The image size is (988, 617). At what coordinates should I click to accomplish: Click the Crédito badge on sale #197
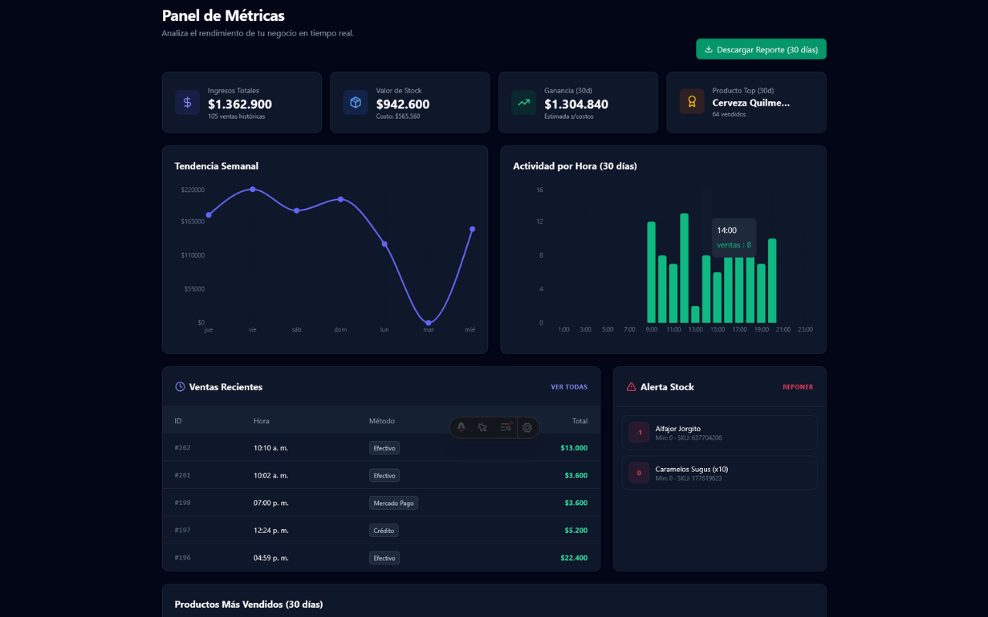[x=384, y=531]
